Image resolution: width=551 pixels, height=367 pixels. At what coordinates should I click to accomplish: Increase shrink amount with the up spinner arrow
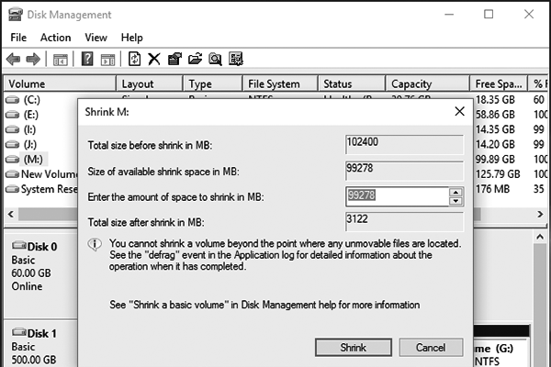(455, 192)
